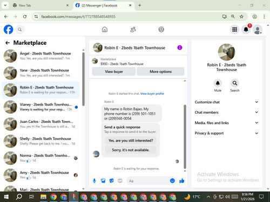Reload the browser page

click(x=25, y=17)
